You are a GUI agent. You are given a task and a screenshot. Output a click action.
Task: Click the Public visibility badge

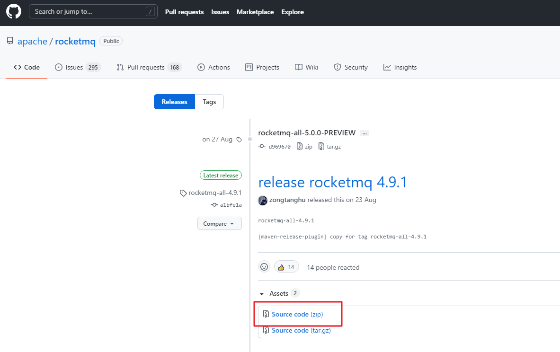(111, 41)
